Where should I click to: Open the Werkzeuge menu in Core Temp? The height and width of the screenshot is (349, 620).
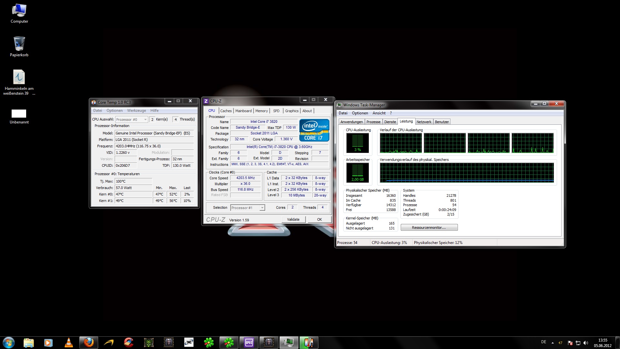coord(137,111)
